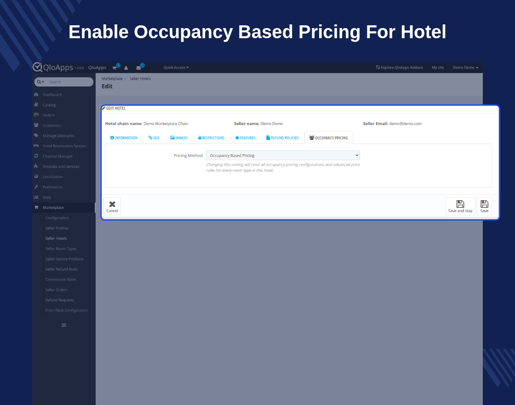Screen dimensions: 515x405
Task: Click the Marketplace cart icon in sidebar
Action: point(36,208)
